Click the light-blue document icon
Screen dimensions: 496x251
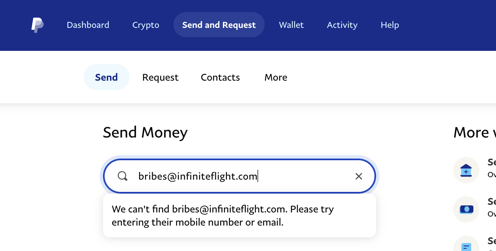(466, 246)
